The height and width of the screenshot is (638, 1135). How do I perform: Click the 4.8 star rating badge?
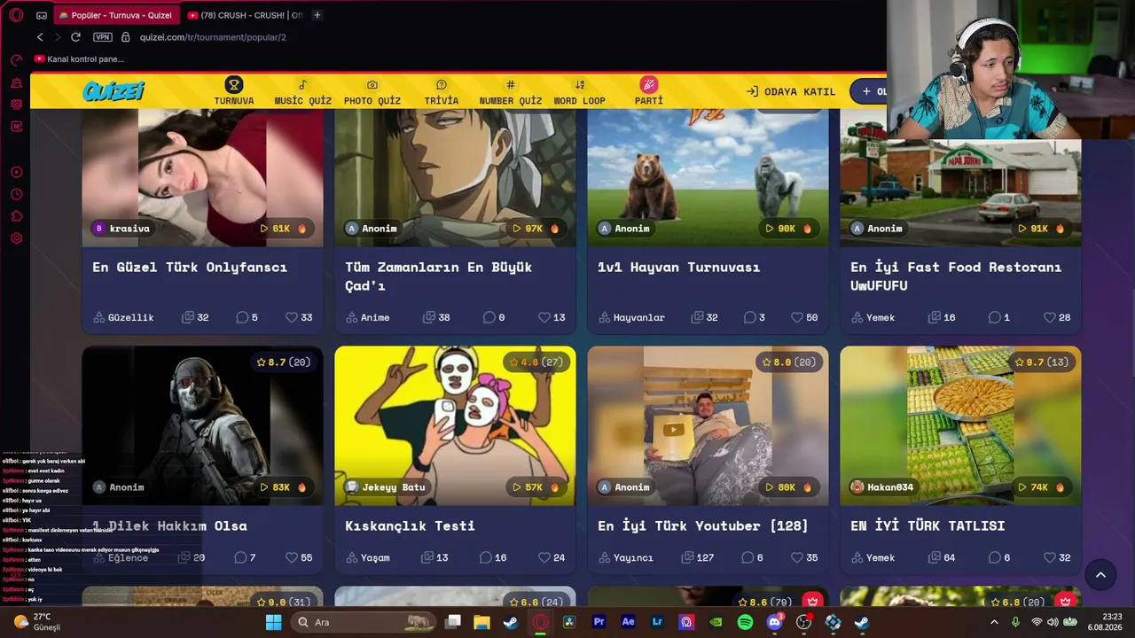click(536, 362)
